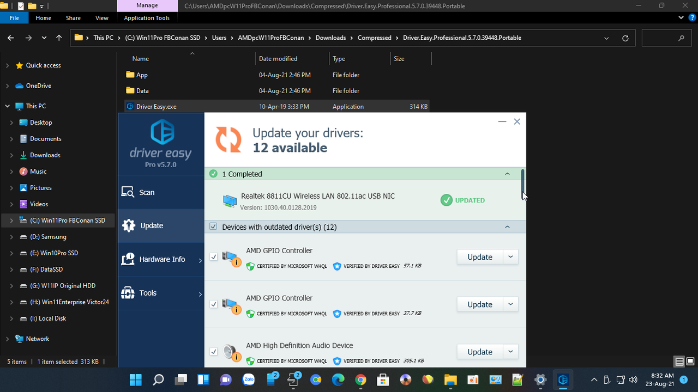Open Google Chrome from the taskbar
Viewport: 698px width, 392px height.
point(360,379)
